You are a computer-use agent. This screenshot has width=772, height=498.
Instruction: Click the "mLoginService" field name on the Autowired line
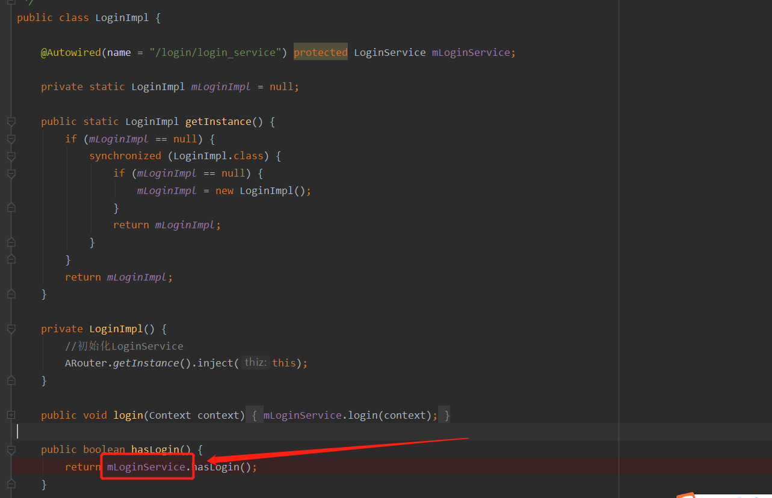471,52
